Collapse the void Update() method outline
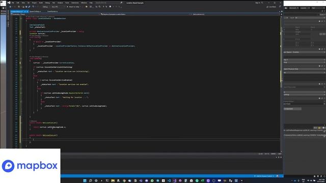 click(x=21, y=58)
